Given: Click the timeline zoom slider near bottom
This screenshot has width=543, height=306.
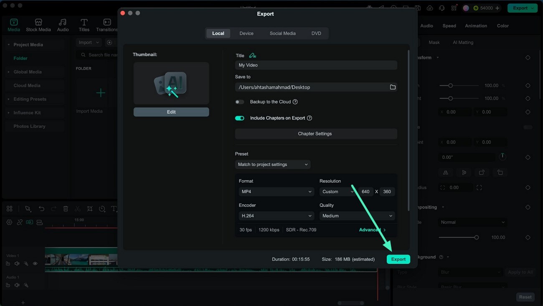Looking at the screenshot, I should click(351, 303).
